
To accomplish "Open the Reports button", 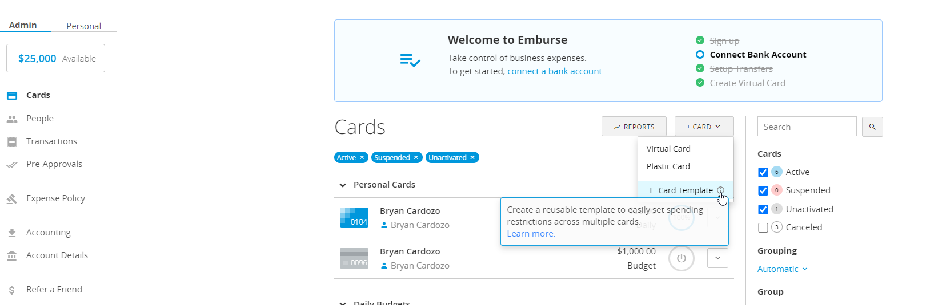I will pyautogui.click(x=634, y=127).
